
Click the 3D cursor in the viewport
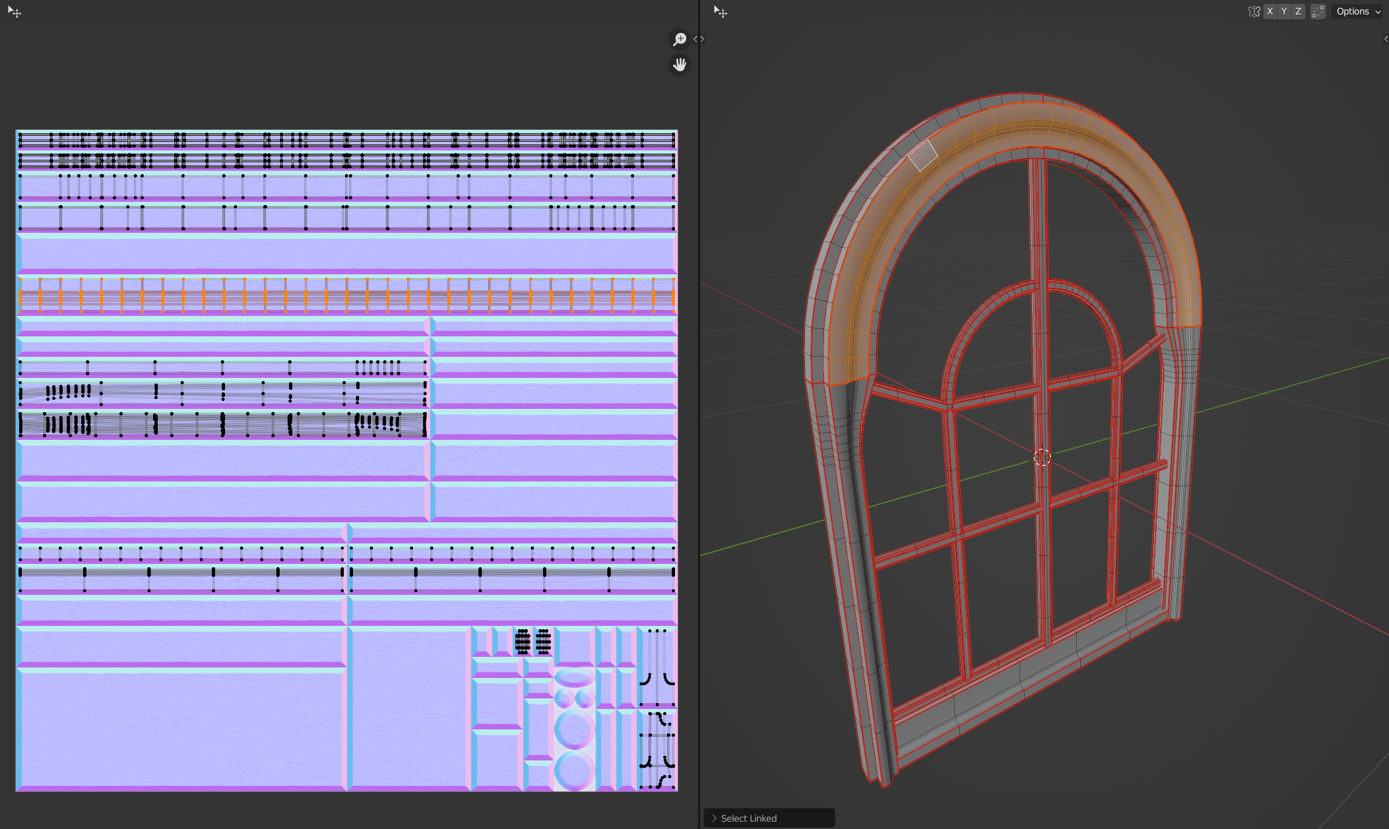pos(1042,457)
